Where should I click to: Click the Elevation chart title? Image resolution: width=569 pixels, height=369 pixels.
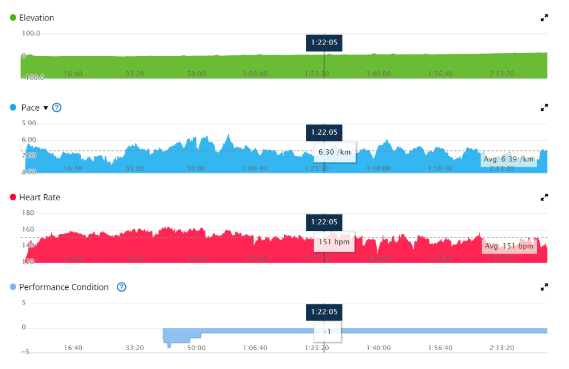(x=37, y=18)
